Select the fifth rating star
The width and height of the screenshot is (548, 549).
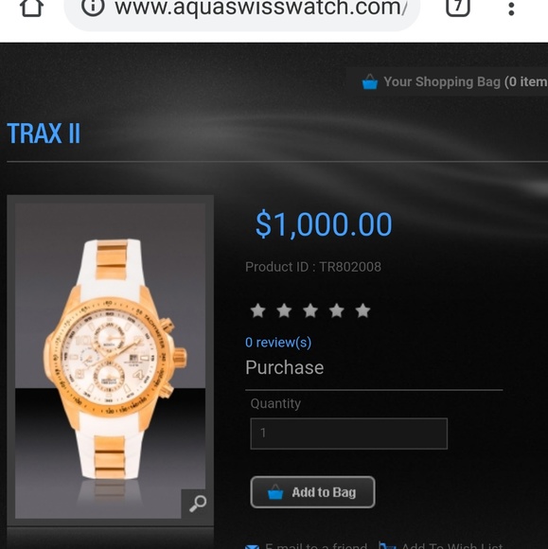[362, 310]
